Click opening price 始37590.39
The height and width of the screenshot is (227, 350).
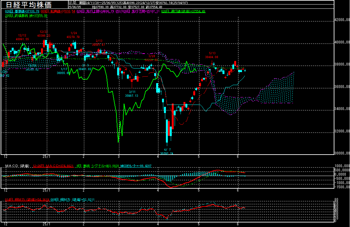pos(100,7)
